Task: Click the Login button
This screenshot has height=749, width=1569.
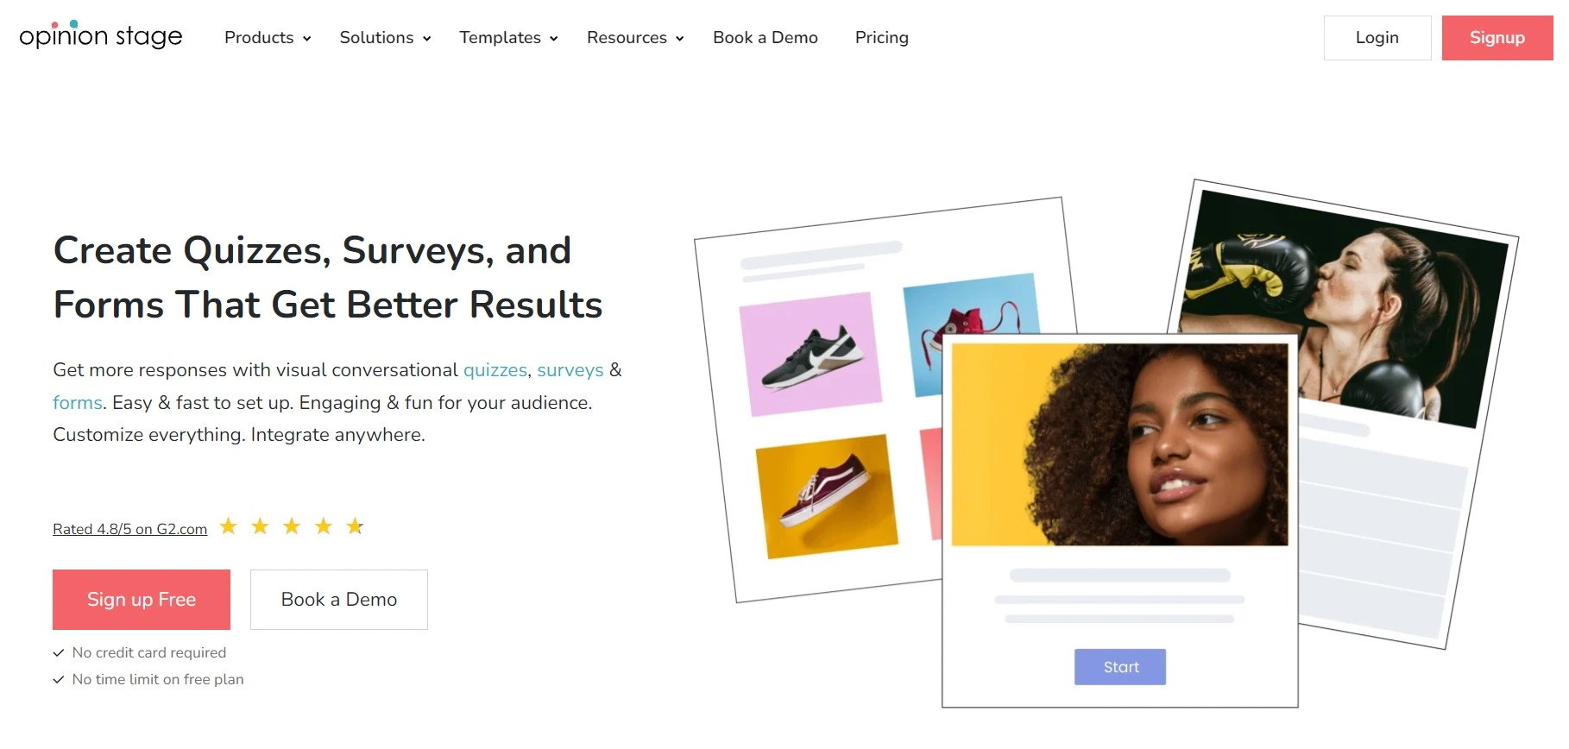Action: coord(1377,38)
